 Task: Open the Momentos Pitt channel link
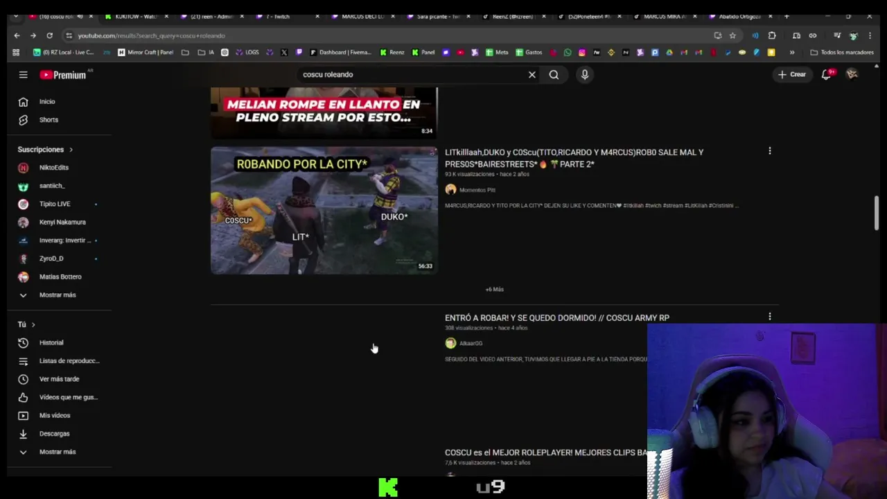coord(477,190)
